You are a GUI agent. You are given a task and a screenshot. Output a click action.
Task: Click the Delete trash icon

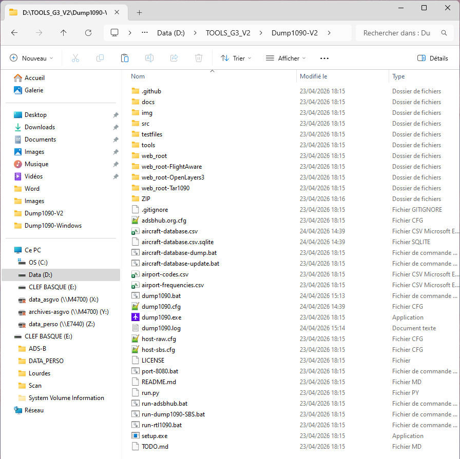199,58
